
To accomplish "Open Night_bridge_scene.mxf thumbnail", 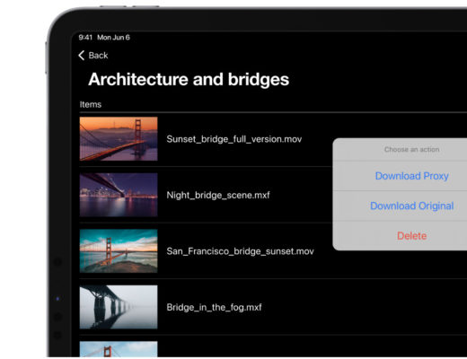I will pyautogui.click(x=119, y=195).
